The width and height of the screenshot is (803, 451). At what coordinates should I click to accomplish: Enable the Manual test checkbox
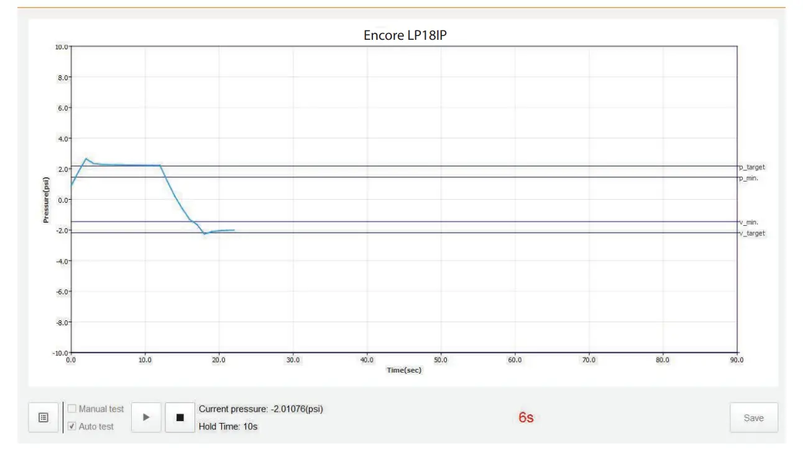72,409
